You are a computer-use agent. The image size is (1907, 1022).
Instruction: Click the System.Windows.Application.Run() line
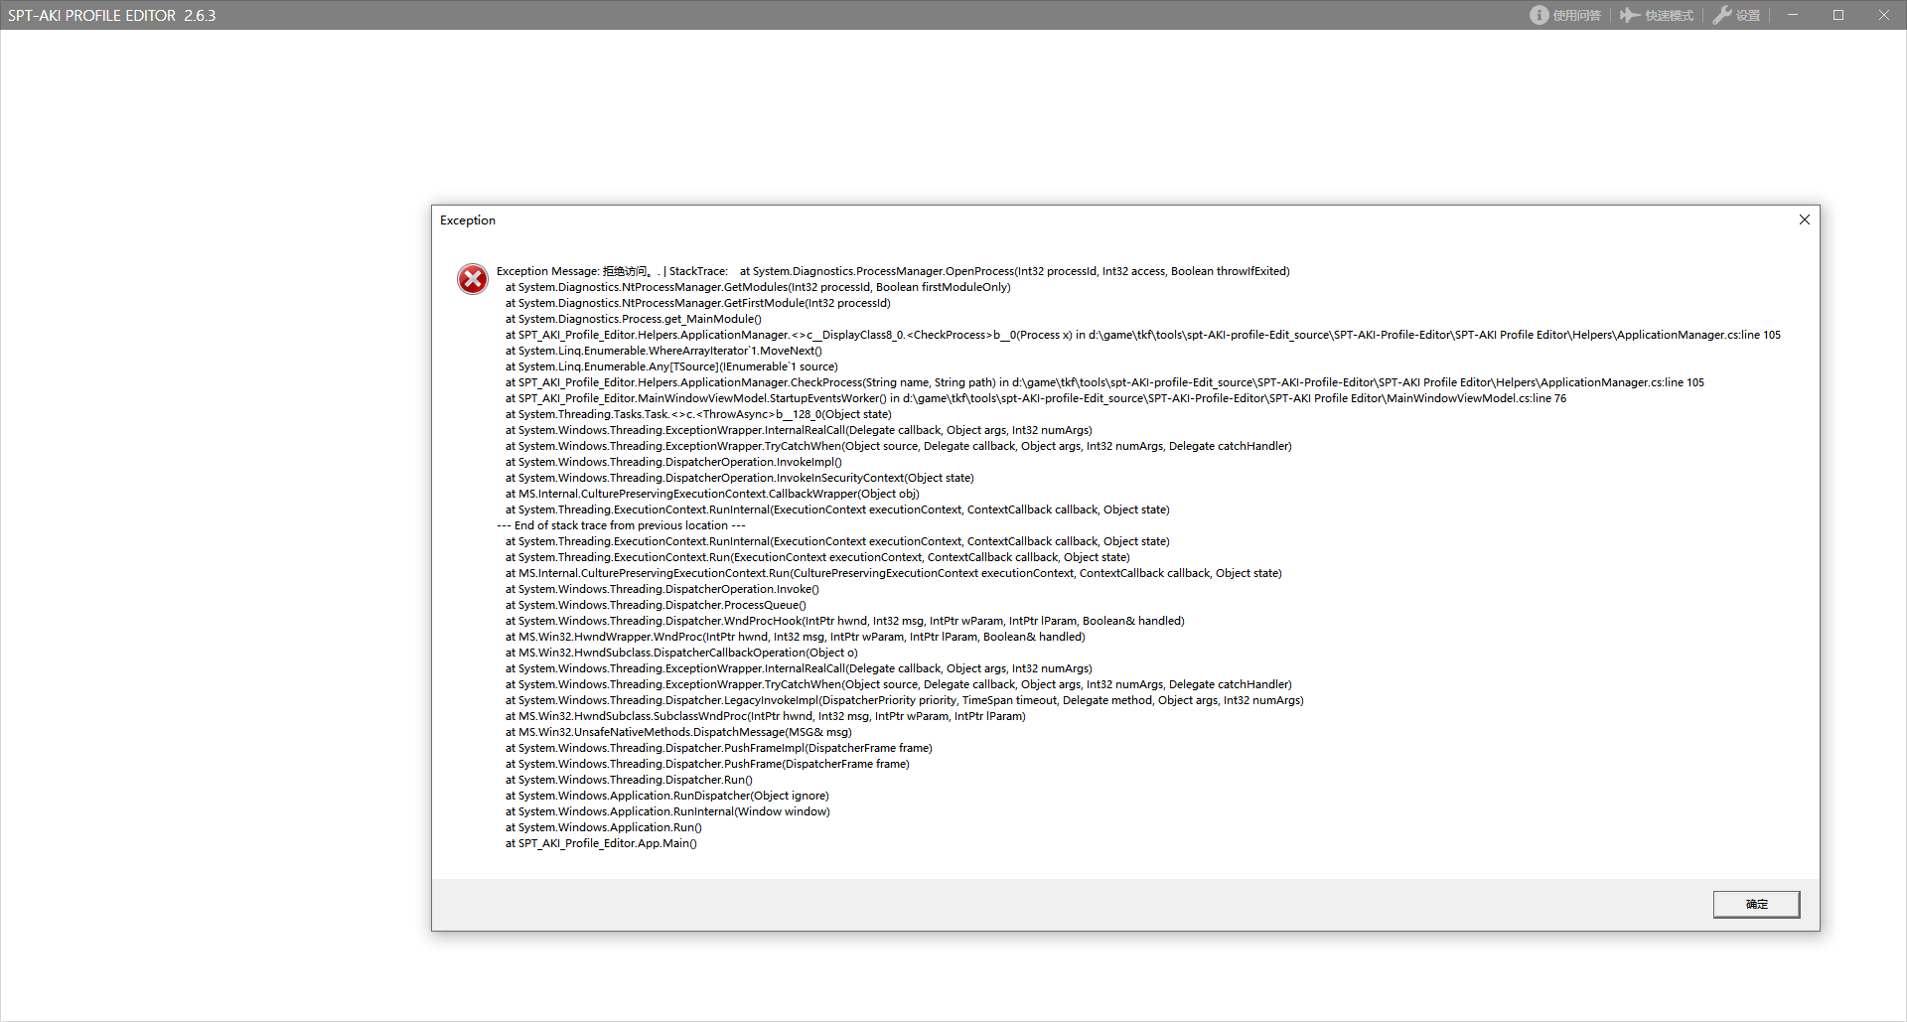[x=603, y=827]
